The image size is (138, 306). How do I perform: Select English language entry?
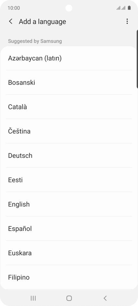[69, 204]
